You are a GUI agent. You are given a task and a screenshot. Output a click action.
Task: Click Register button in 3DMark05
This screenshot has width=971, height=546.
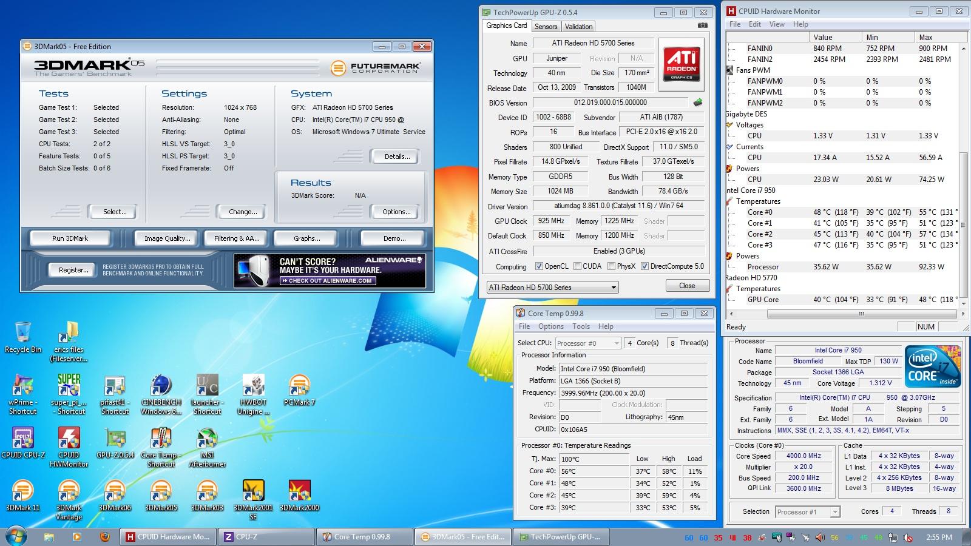[73, 270]
